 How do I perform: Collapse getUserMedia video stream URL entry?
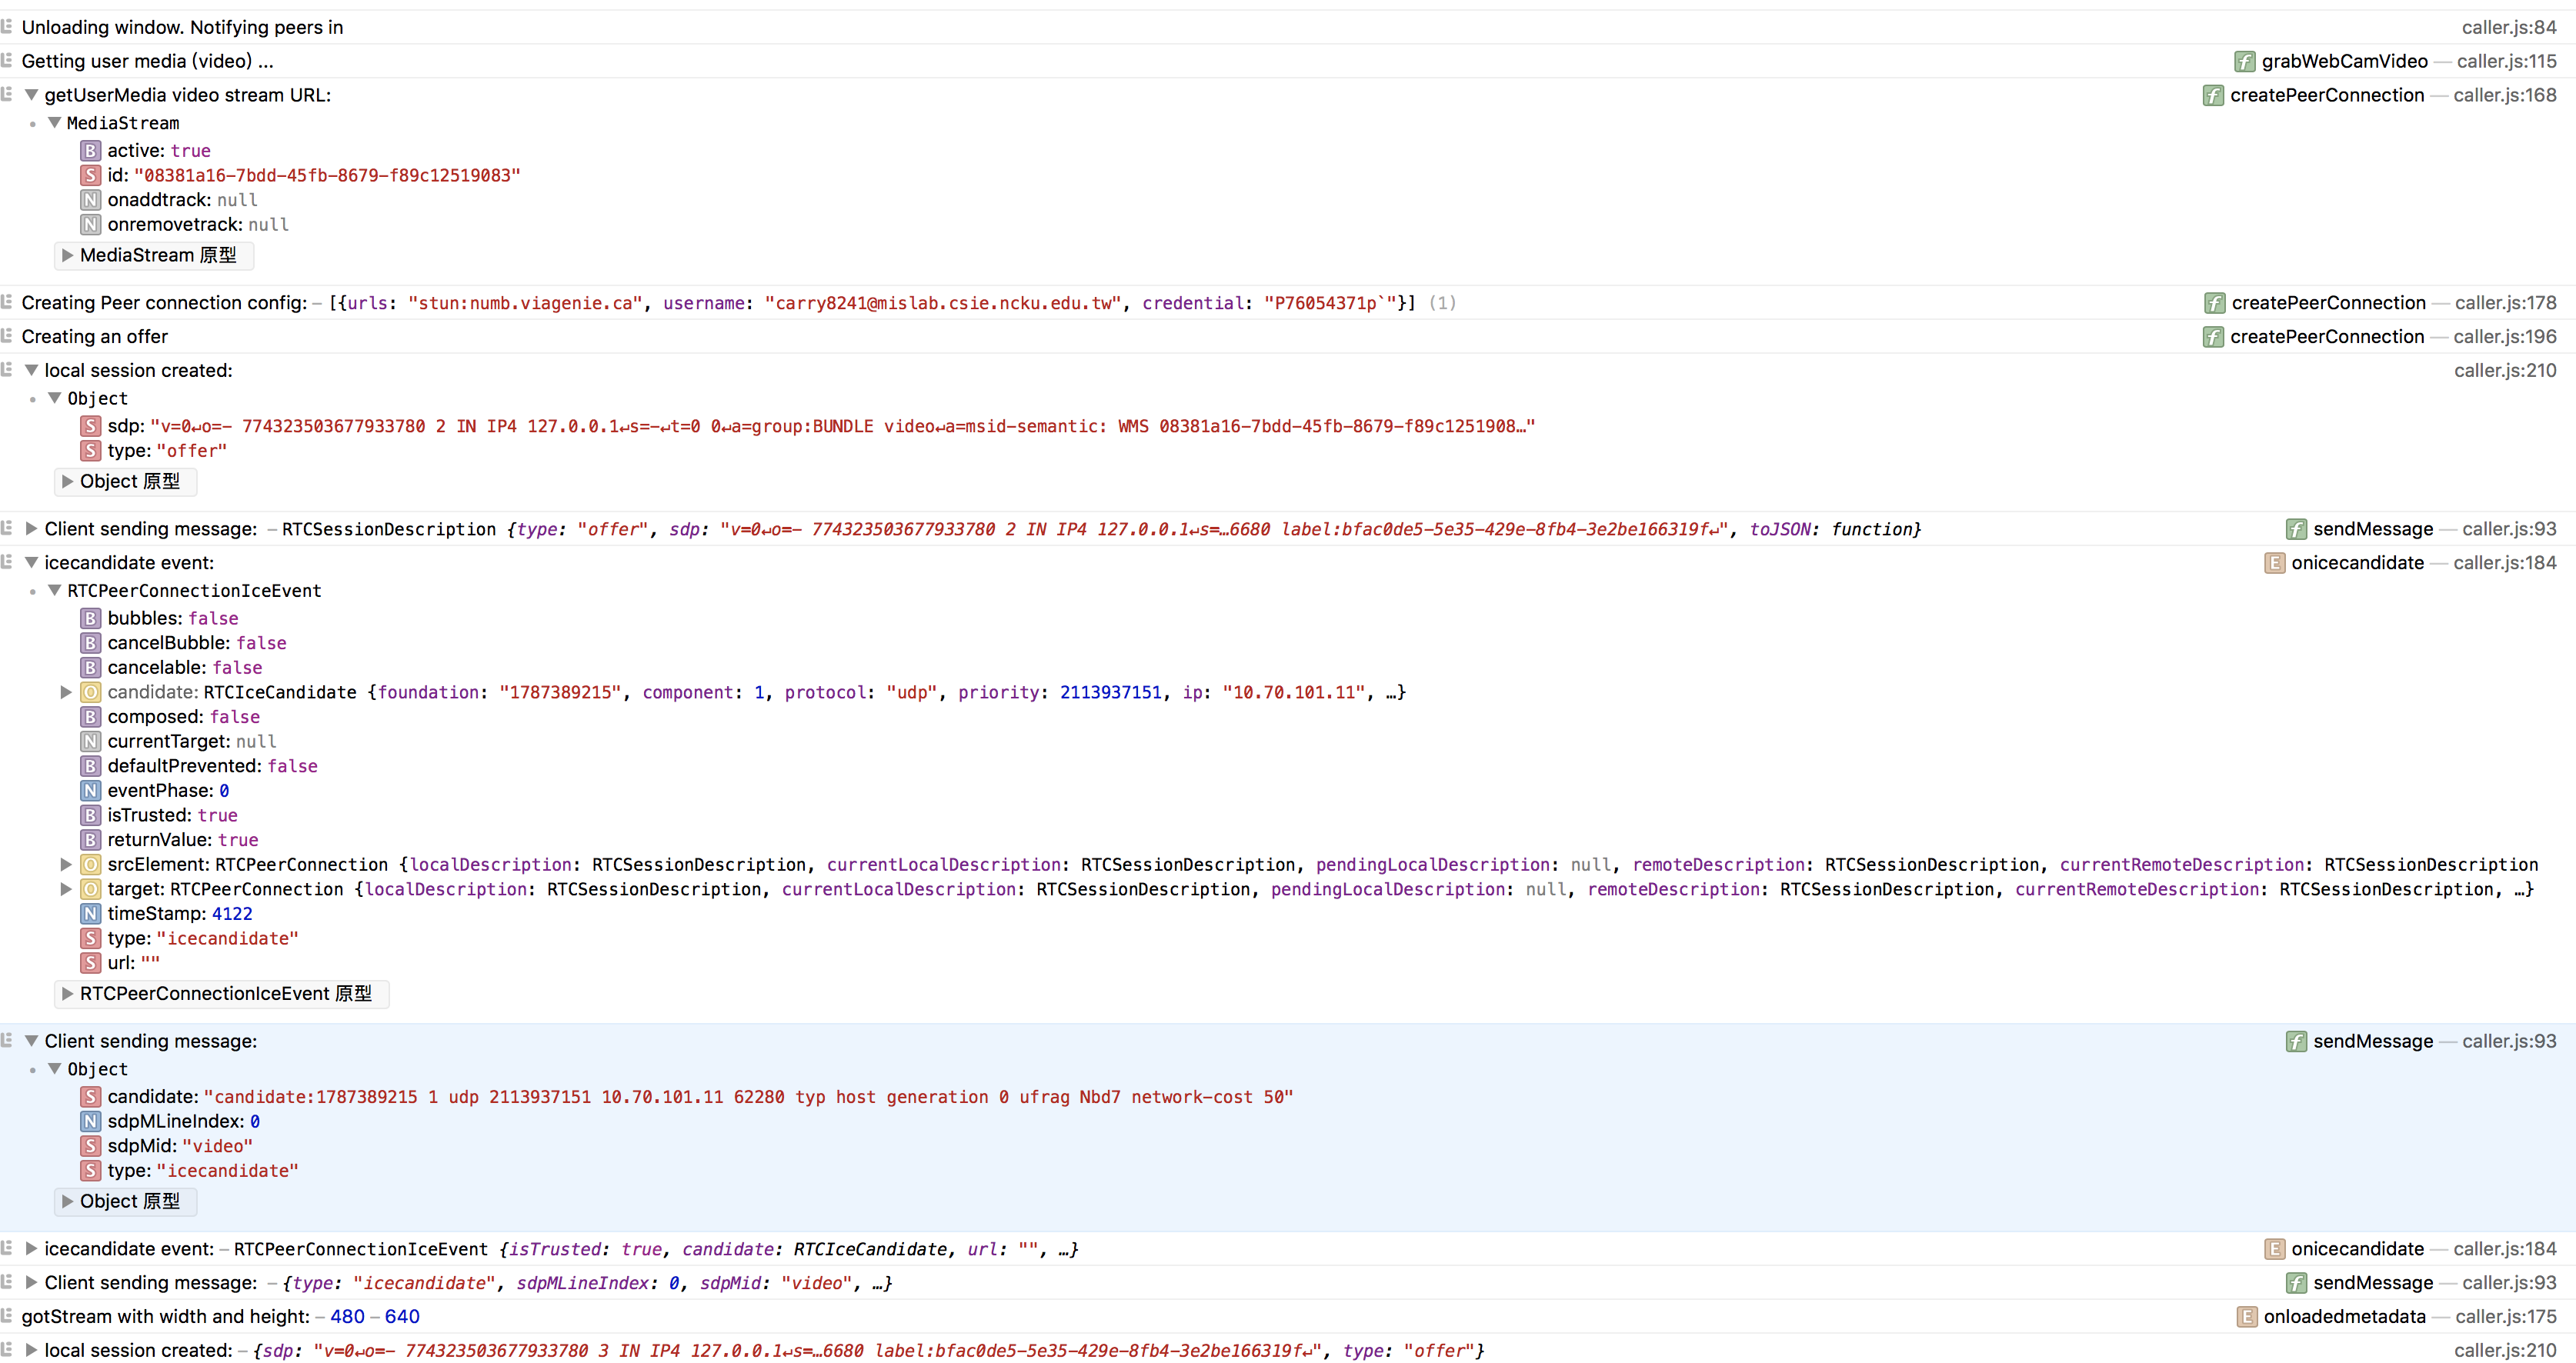[32, 95]
